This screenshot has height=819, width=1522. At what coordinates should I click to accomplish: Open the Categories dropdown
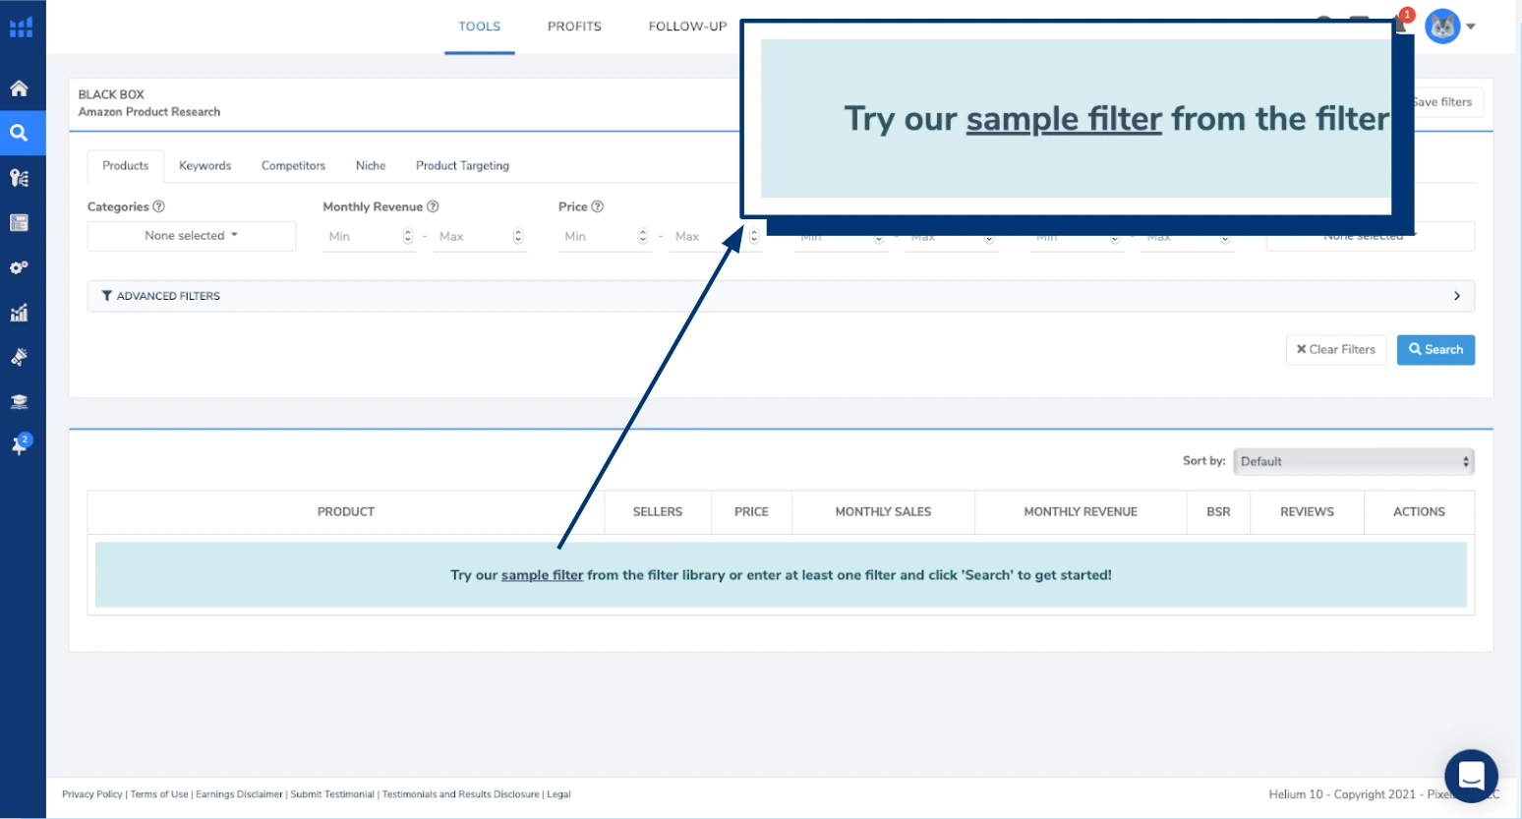click(x=191, y=236)
